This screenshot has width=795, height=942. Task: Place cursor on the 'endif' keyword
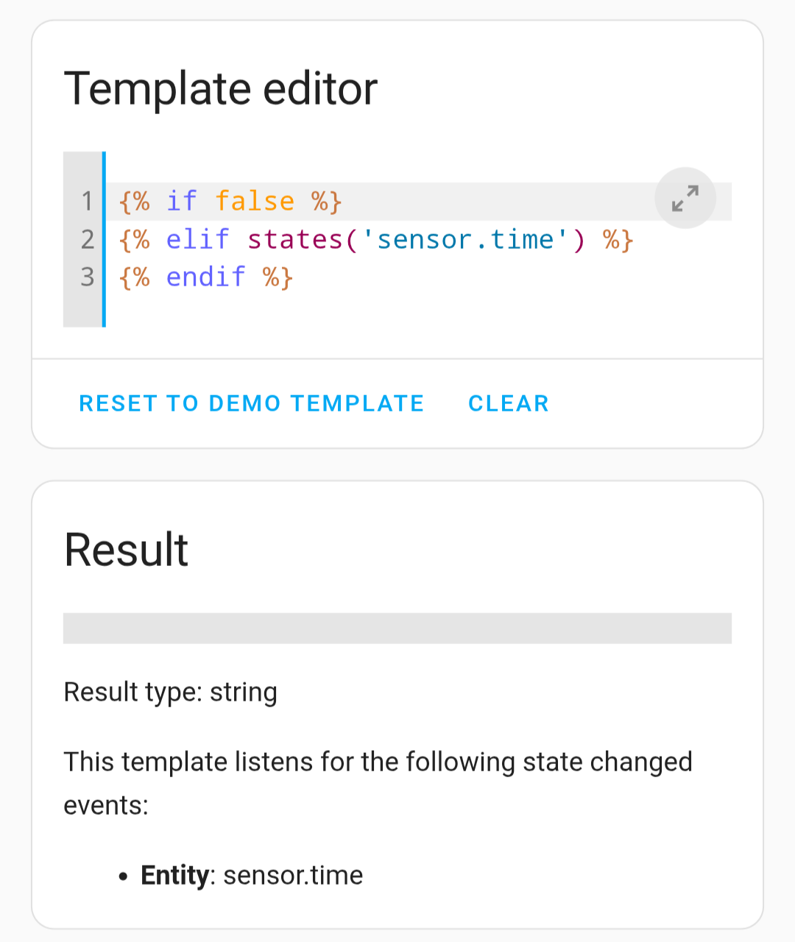(x=206, y=277)
